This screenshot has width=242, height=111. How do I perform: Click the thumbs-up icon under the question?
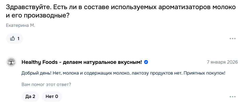(12, 39)
